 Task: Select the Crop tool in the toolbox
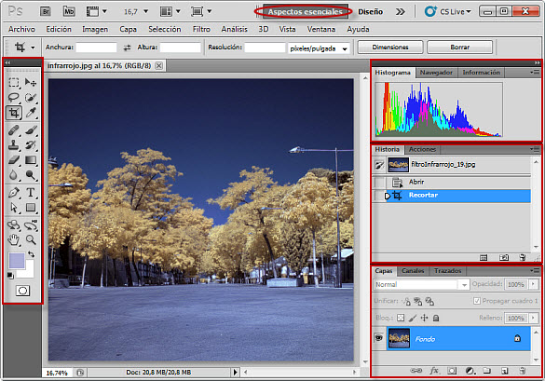tap(14, 113)
